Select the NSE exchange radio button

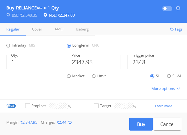tap(45, 15)
